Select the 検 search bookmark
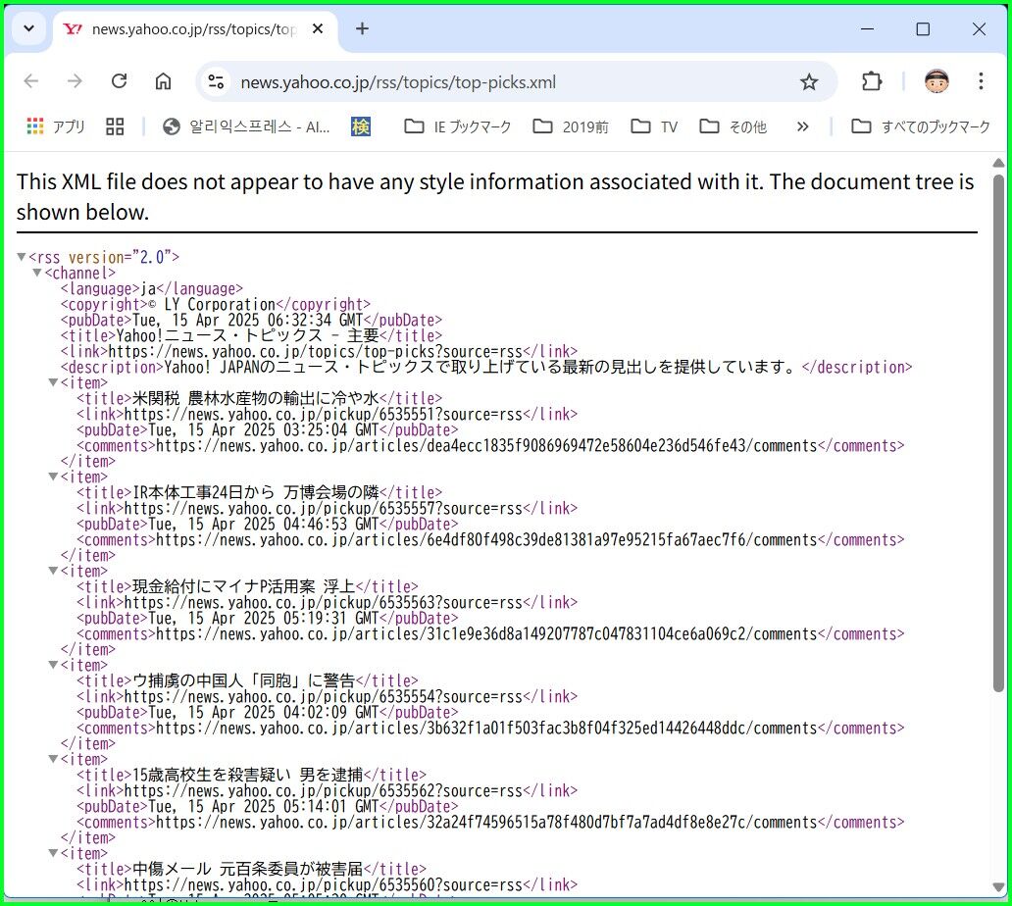 360,126
